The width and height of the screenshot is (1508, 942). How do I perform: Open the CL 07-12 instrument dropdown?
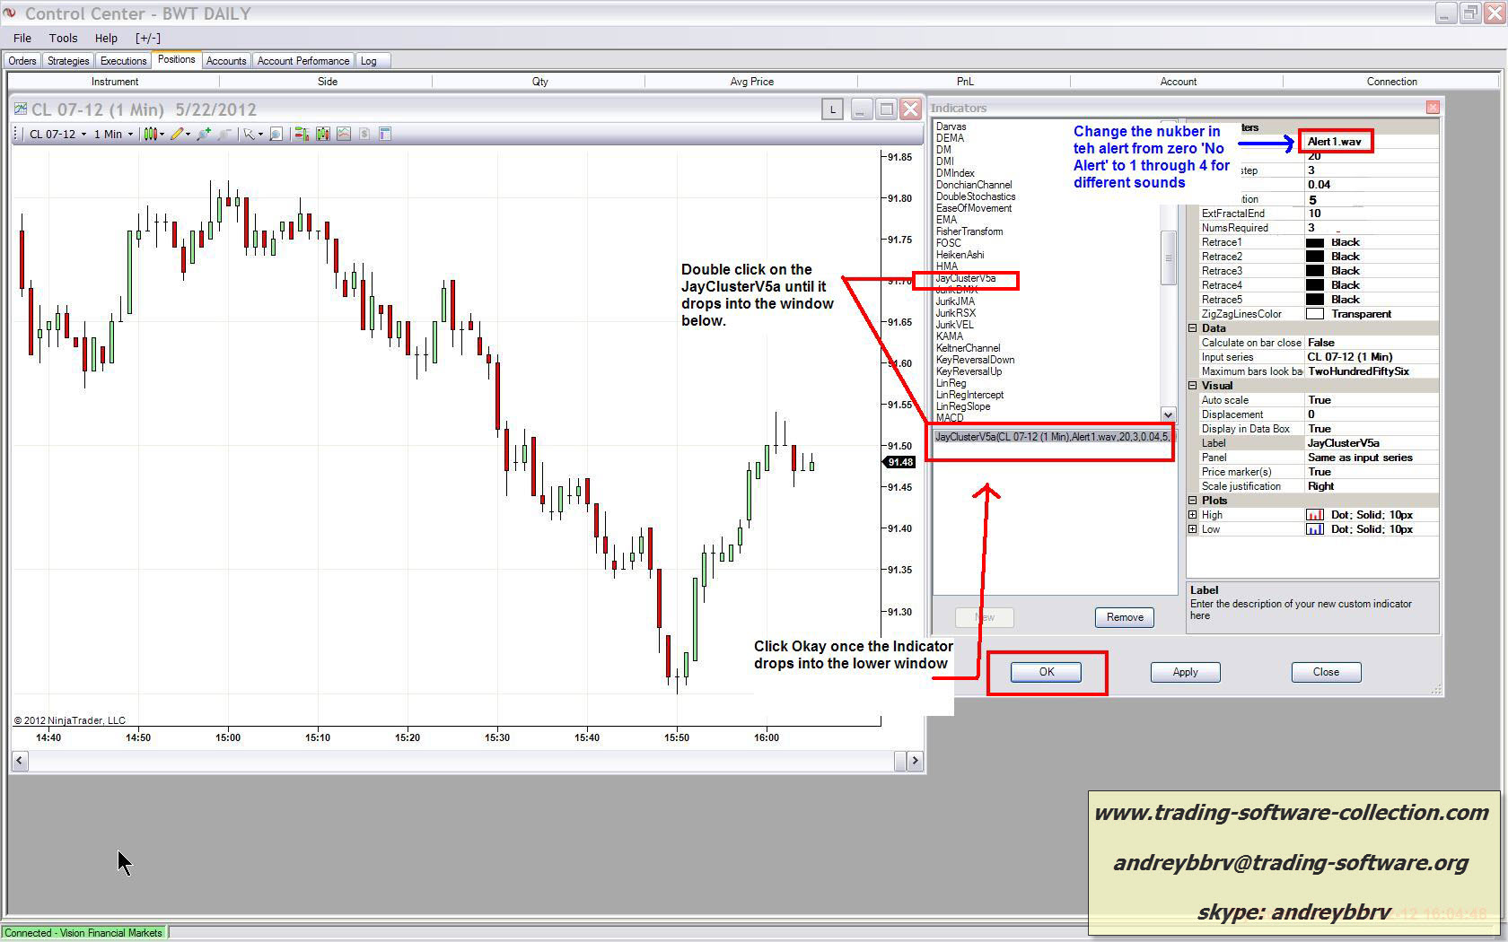click(x=58, y=135)
